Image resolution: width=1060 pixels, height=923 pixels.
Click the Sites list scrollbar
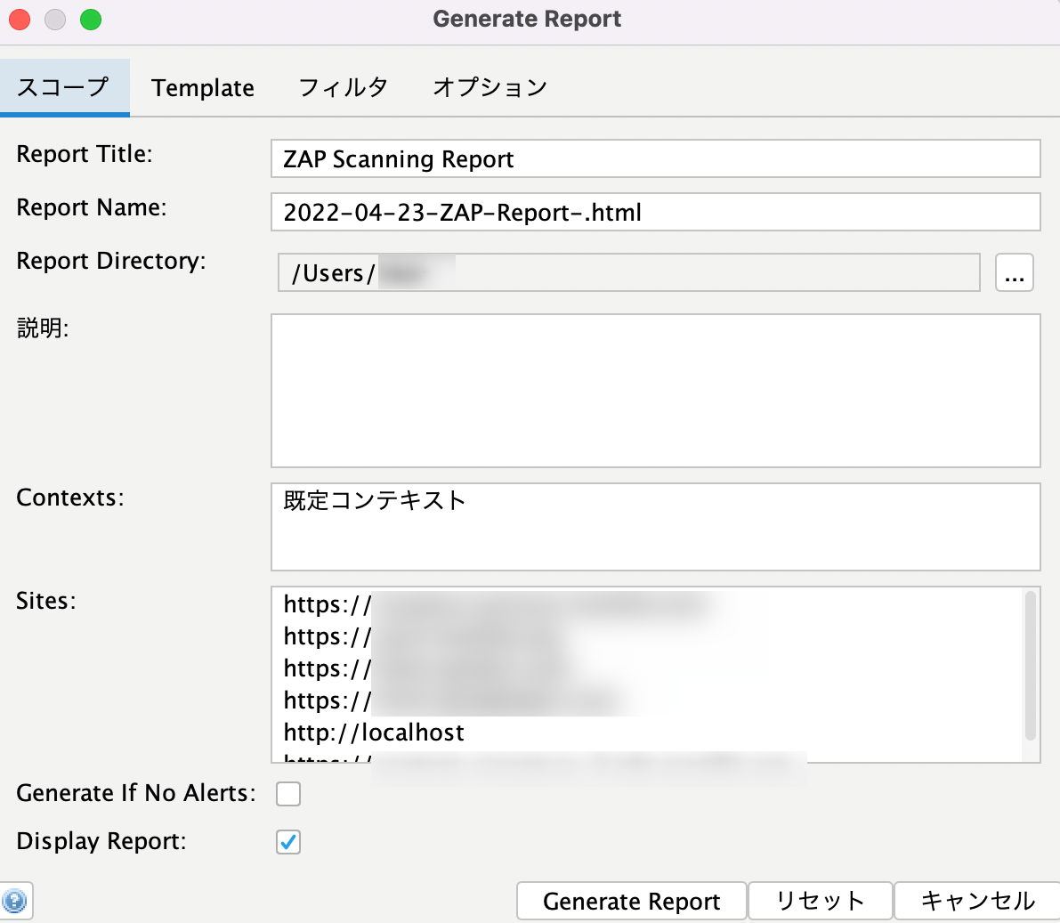click(1031, 666)
